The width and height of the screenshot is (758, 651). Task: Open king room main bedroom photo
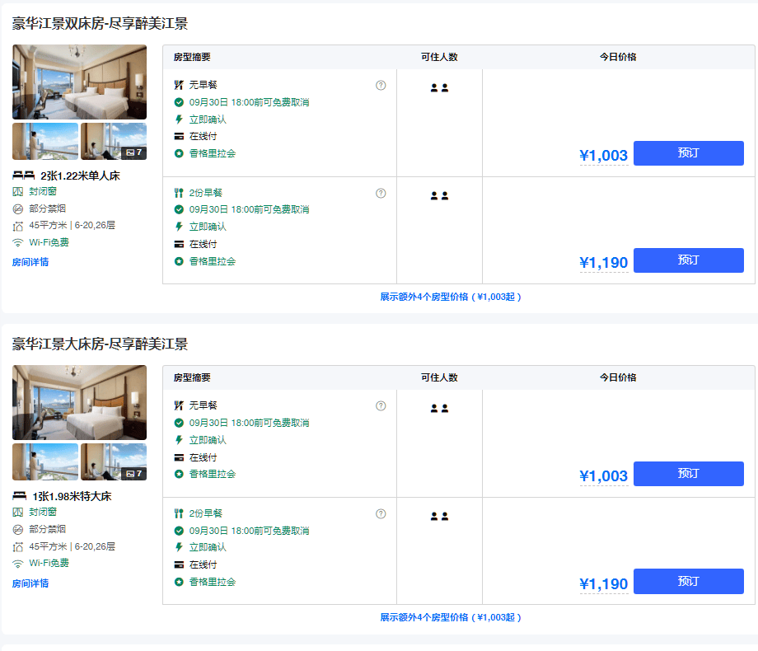(79, 402)
